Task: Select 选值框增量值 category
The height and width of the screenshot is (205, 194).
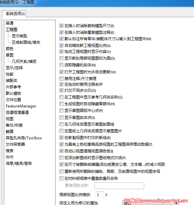Action: click(17, 113)
